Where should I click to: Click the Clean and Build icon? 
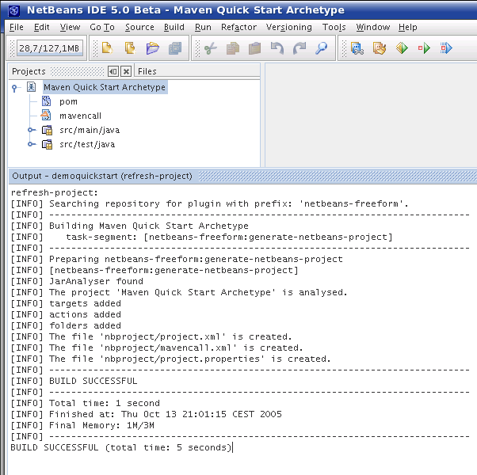coord(380,48)
